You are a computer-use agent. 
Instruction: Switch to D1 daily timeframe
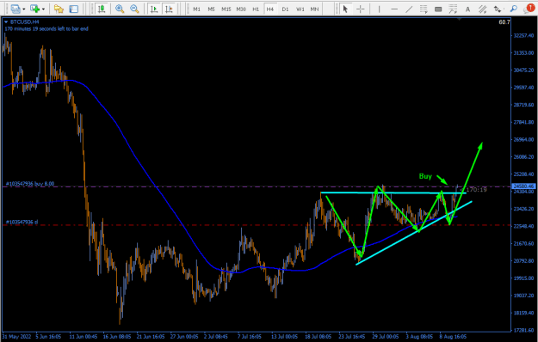[285, 9]
